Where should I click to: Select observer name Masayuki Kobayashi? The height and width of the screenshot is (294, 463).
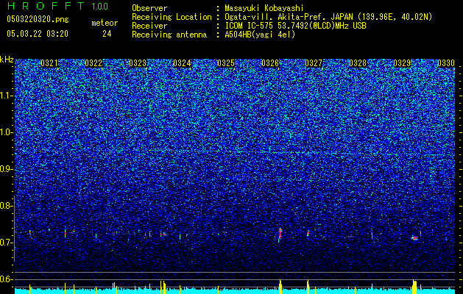tap(264, 8)
